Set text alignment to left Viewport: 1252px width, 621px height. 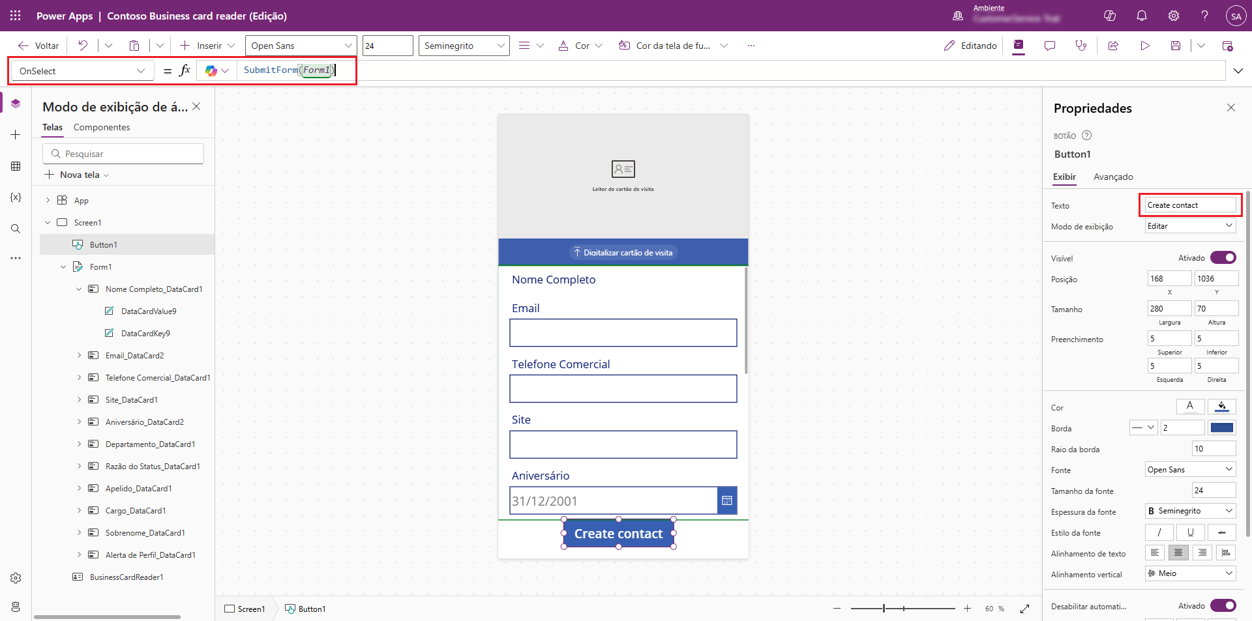pyautogui.click(x=1155, y=553)
